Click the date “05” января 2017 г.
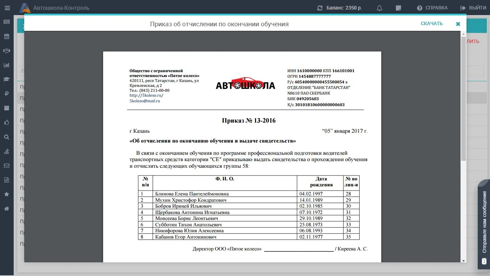The height and width of the screenshot is (276, 490). coord(345,131)
